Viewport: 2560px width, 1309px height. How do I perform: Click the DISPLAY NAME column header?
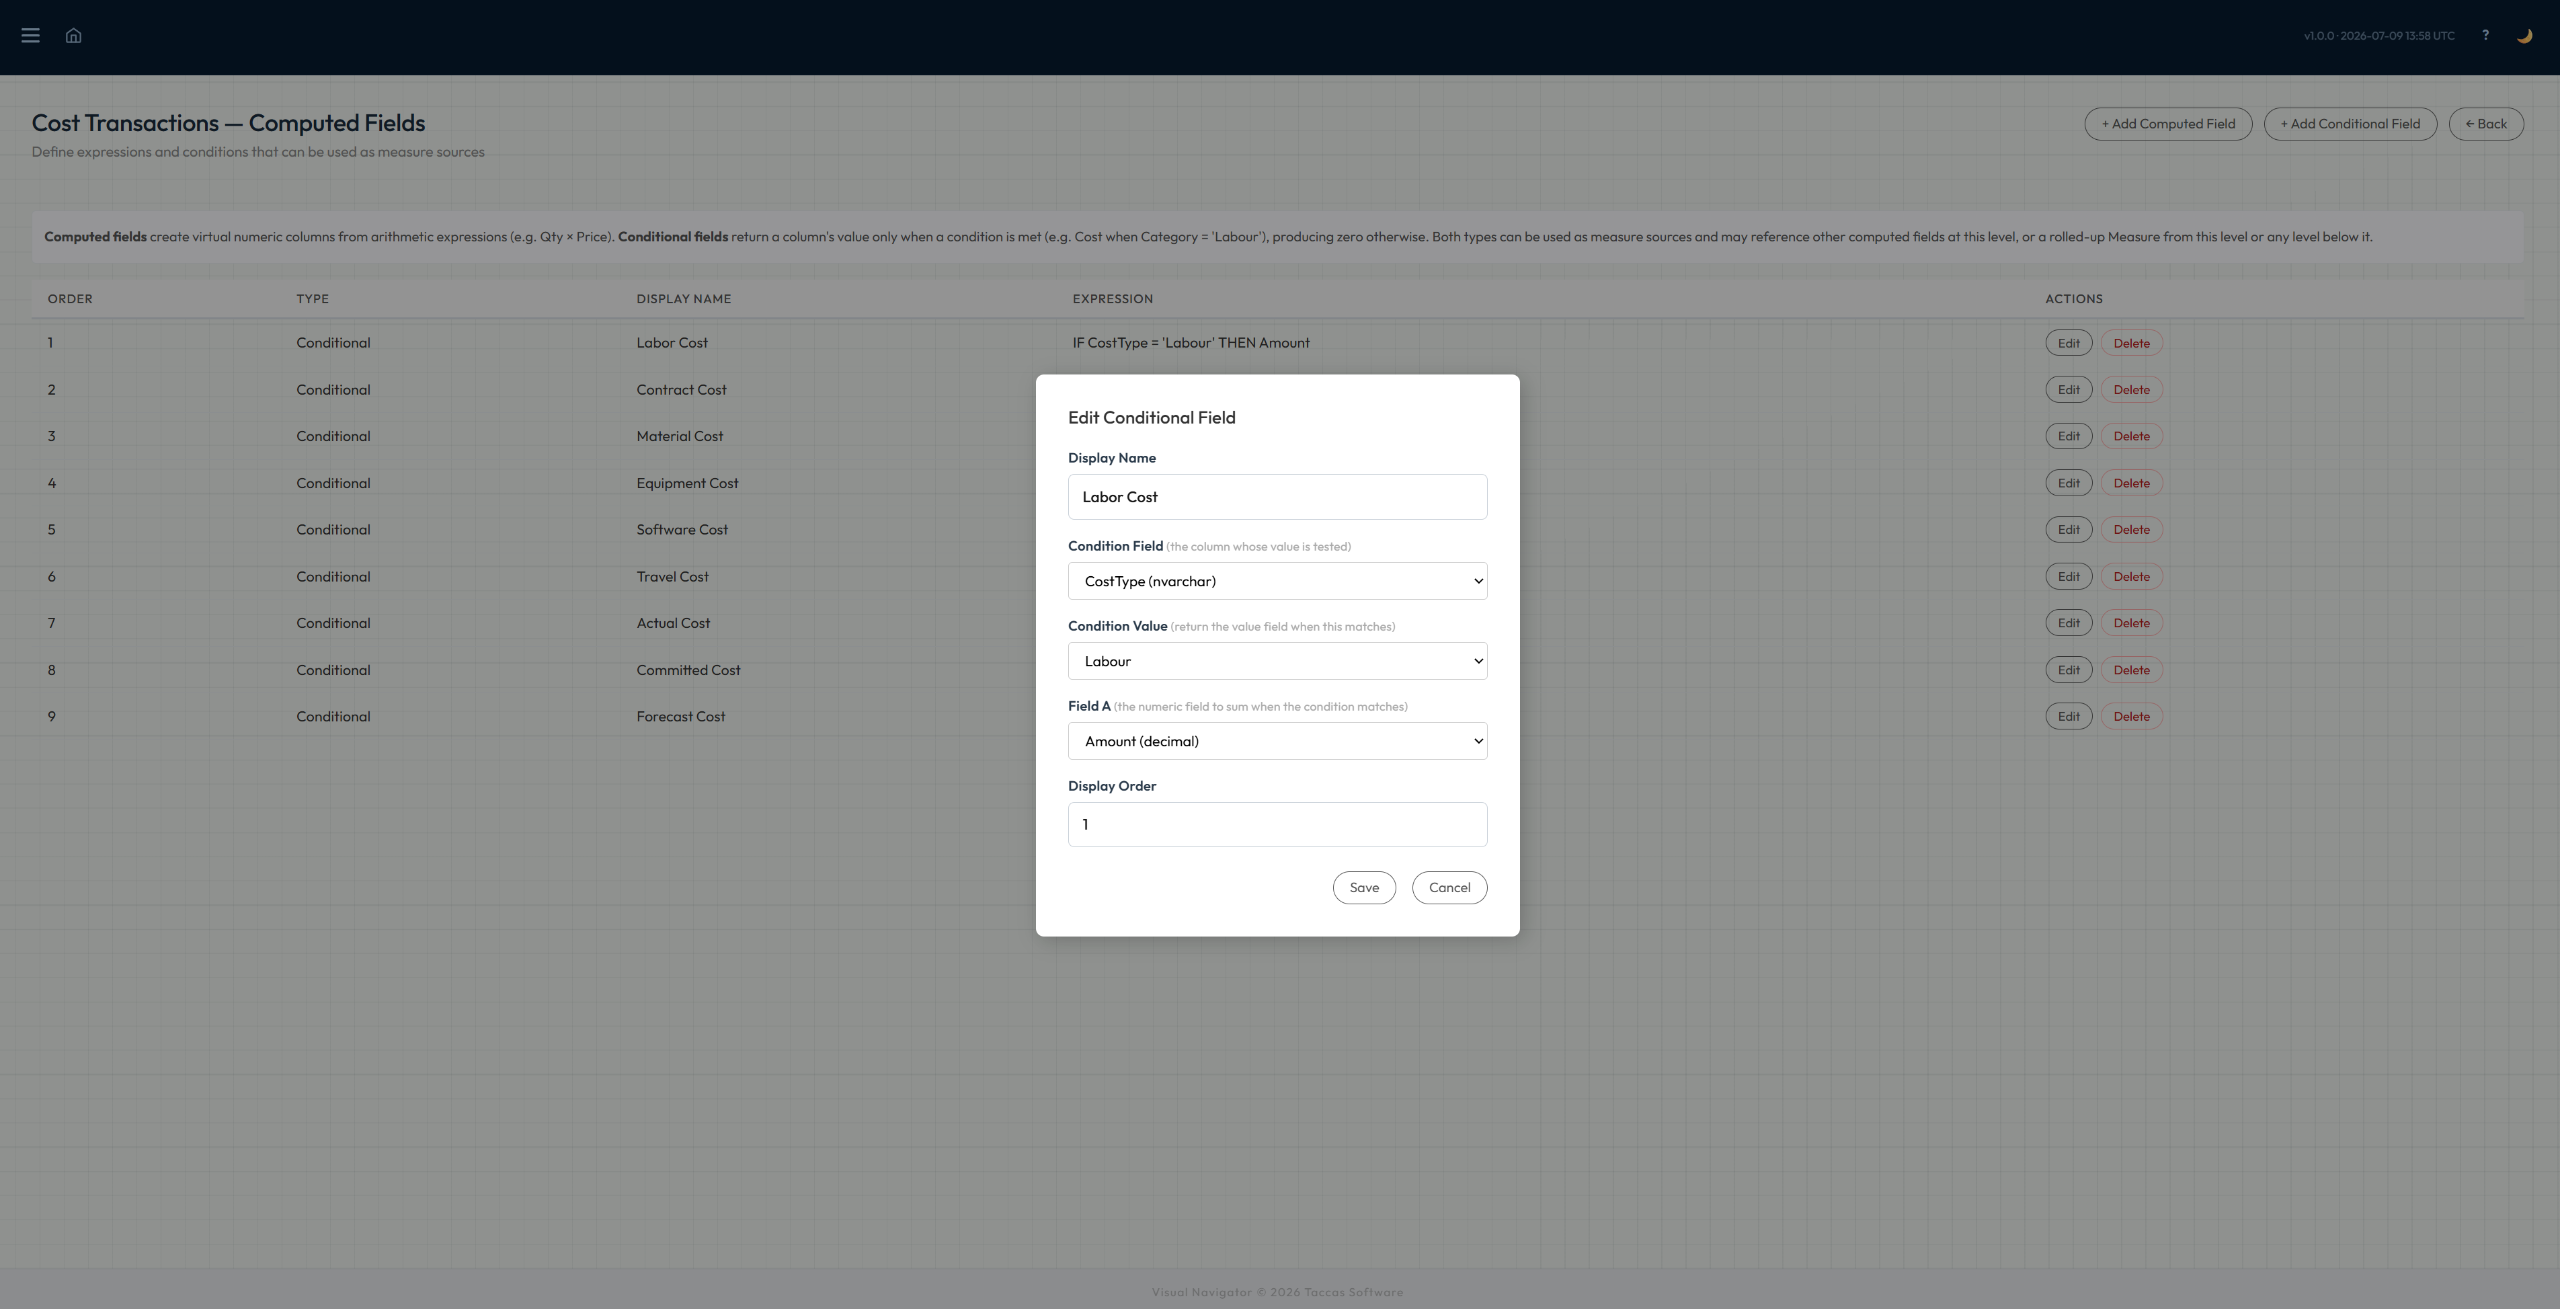click(684, 299)
